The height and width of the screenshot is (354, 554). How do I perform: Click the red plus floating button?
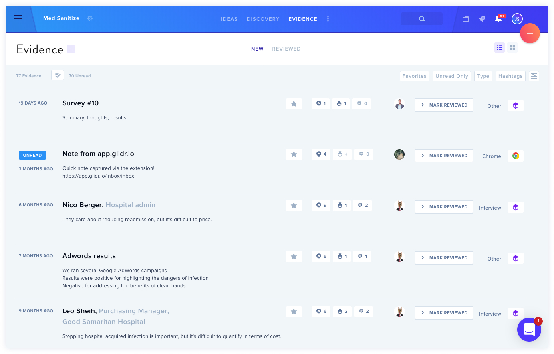(530, 33)
